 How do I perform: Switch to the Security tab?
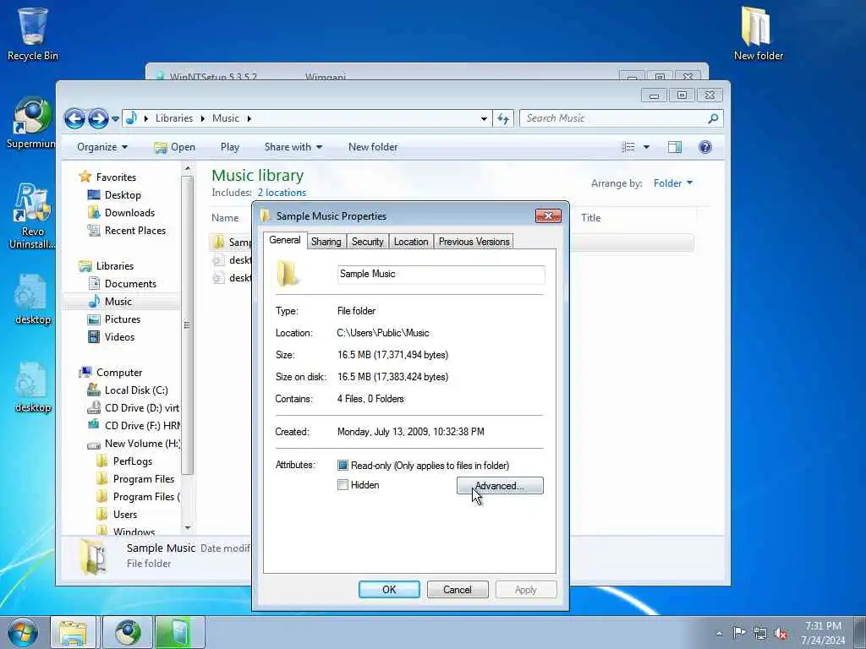[x=367, y=242]
